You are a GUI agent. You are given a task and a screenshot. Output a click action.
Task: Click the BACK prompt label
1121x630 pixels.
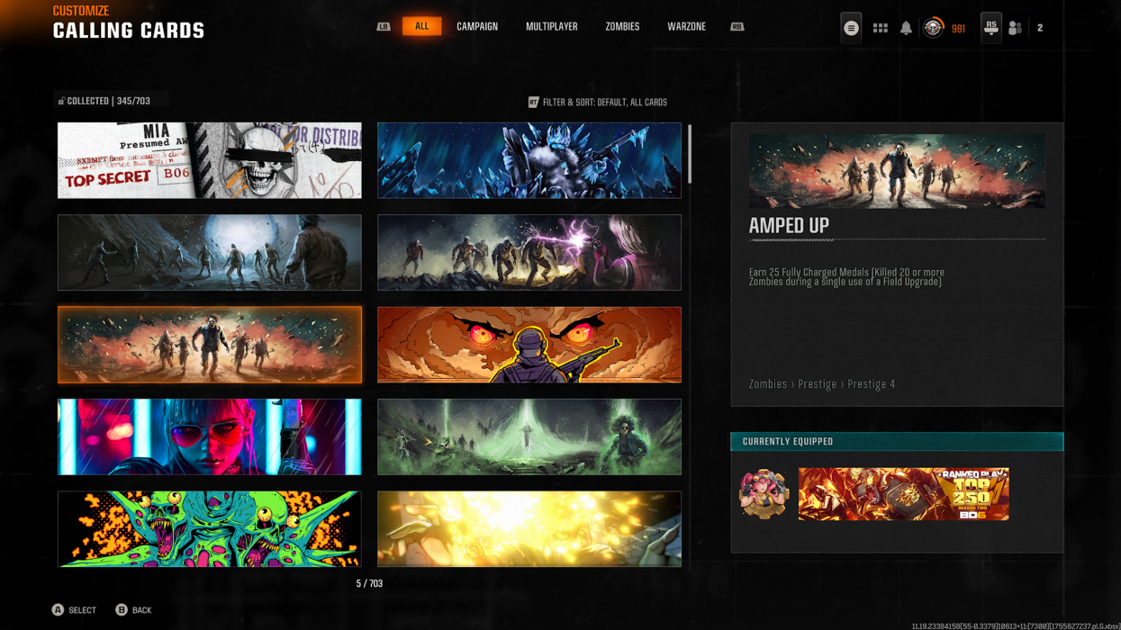point(141,610)
